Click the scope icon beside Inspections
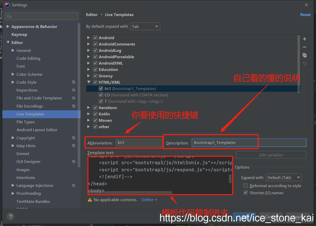The width and height of the screenshot is (316, 226). (x=74, y=90)
